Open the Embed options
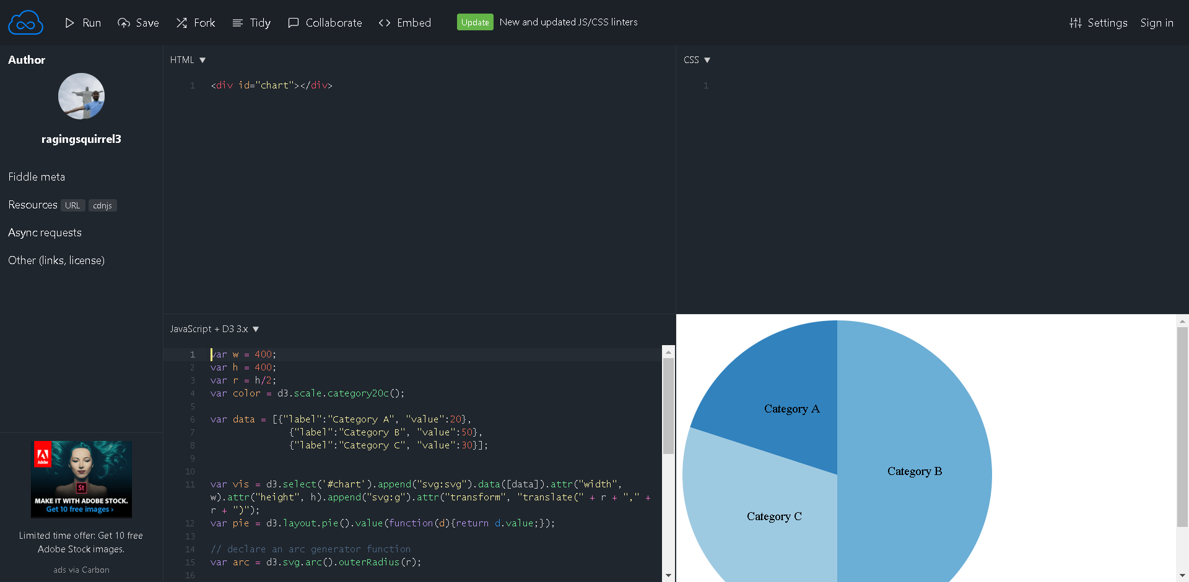This screenshot has height=582, width=1189. (404, 23)
